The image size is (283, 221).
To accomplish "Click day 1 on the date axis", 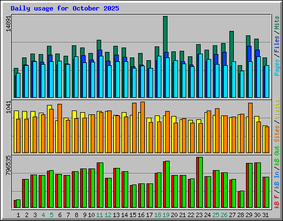I will 18,215.
